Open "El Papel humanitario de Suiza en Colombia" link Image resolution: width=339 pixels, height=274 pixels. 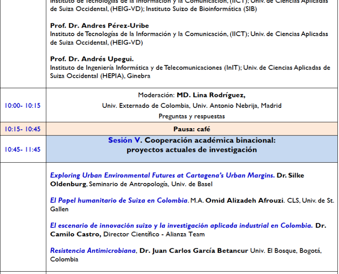click(119, 200)
